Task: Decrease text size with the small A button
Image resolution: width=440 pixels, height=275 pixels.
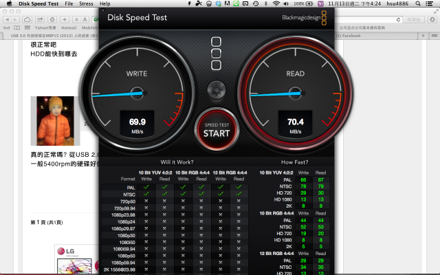Action: click(x=76, y=20)
